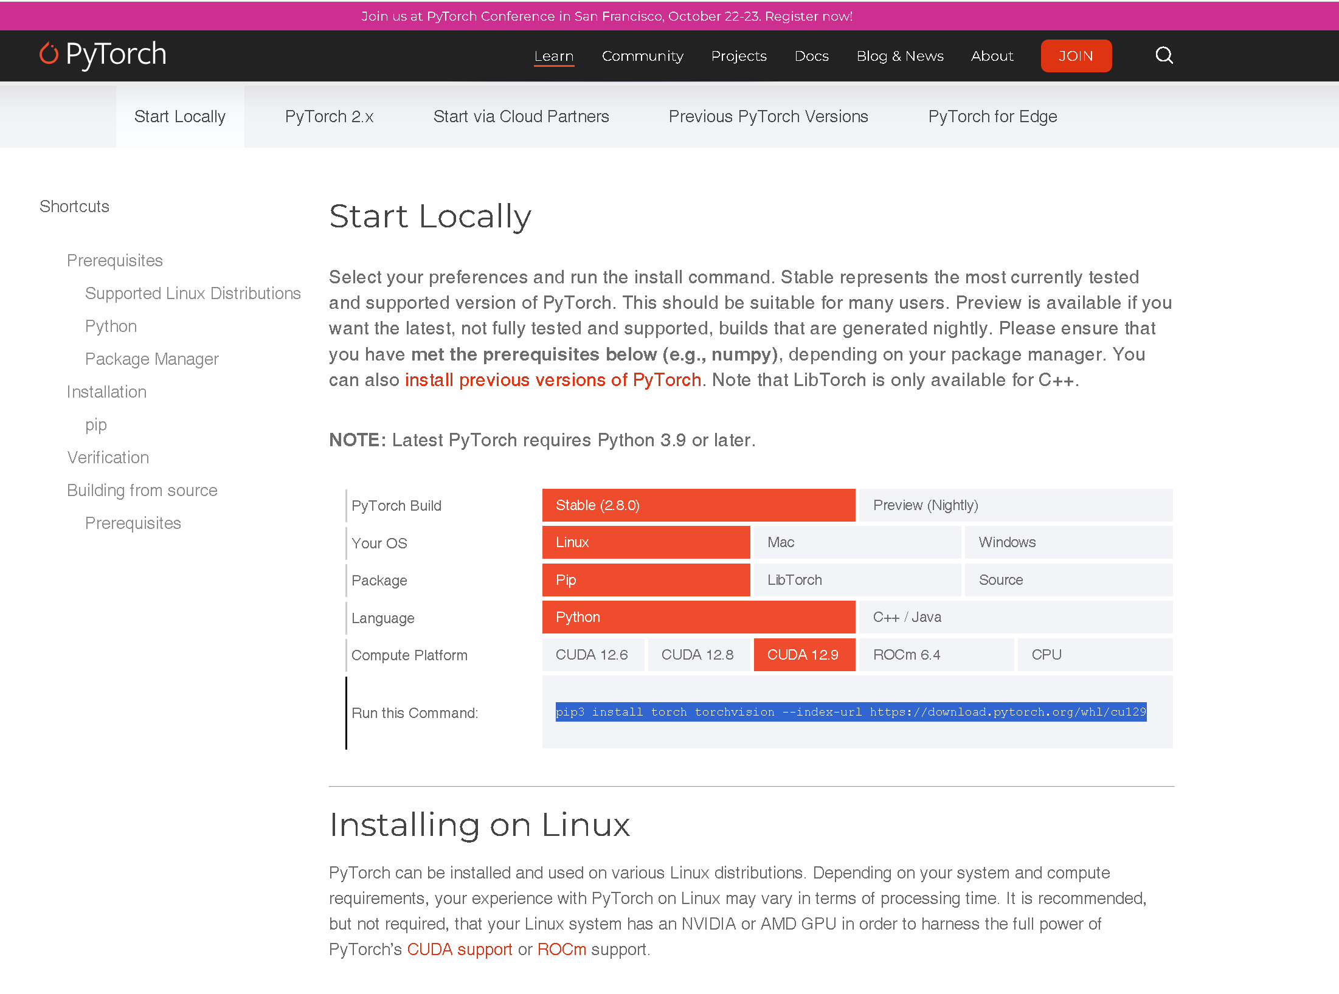Go to Building from source shortcut

[x=142, y=490]
